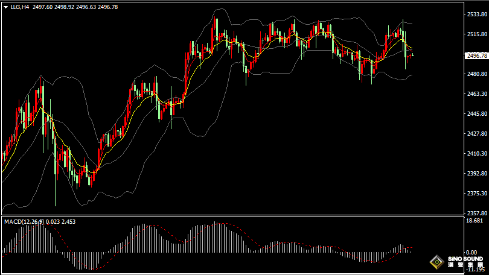Click the 2445.80 price axis label
The width and height of the screenshot is (489, 275).
(476, 114)
